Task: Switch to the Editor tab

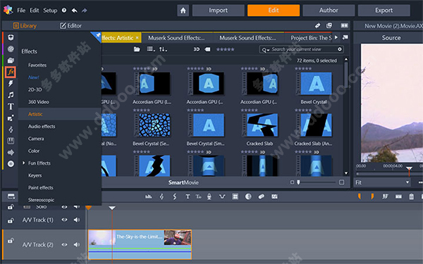Action: [x=70, y=25]
